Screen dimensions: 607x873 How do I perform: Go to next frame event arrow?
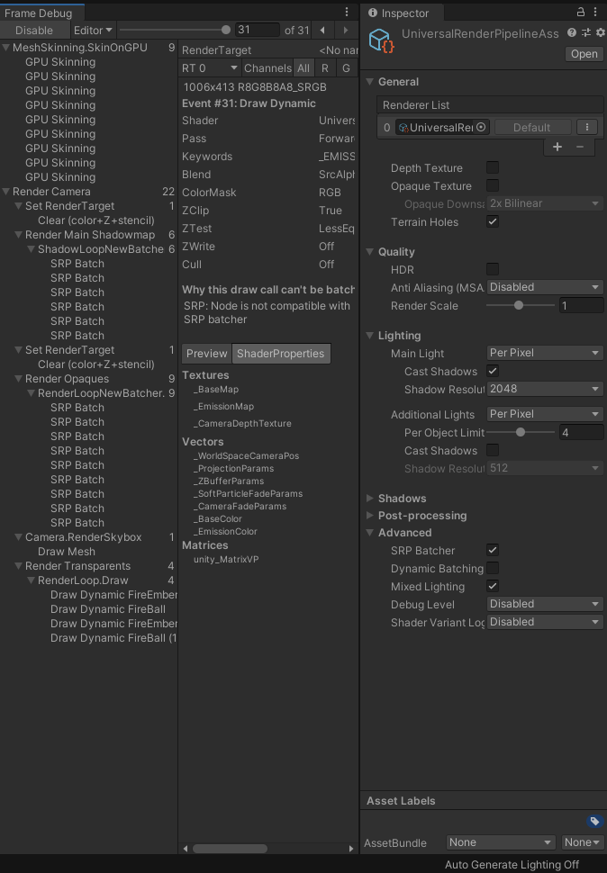[346, 30]
